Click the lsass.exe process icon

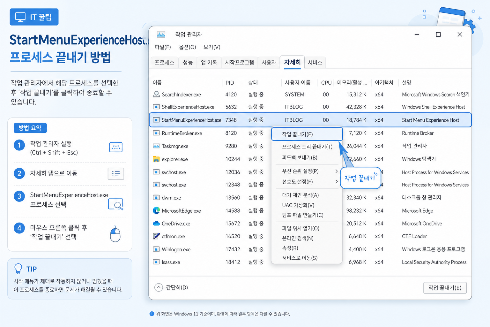coord(156,262)
